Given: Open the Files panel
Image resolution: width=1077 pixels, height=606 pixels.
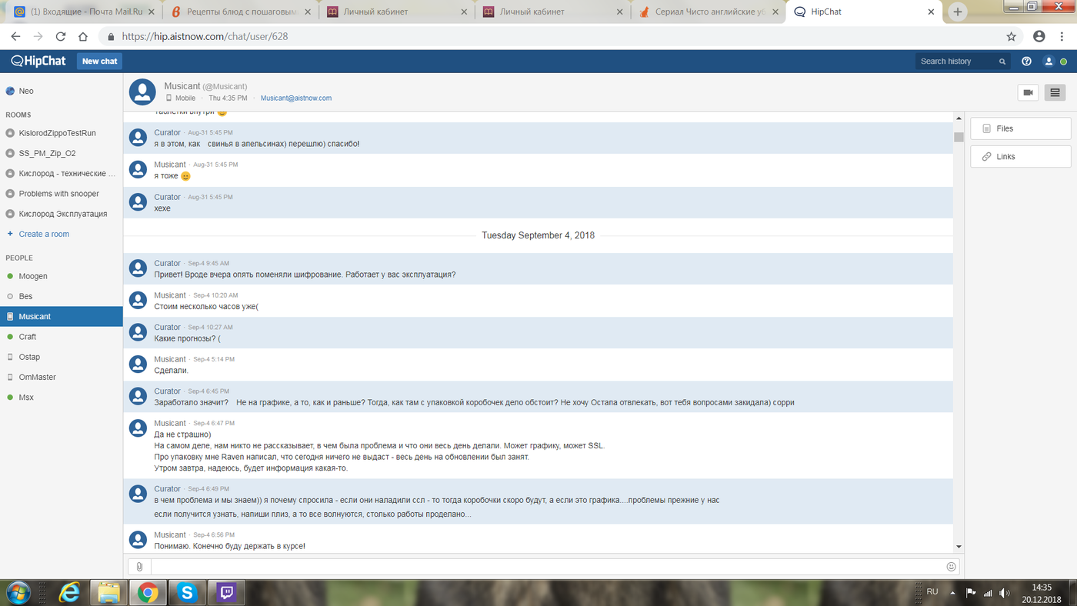Looking at the screenshot, I should [1020, 128].
